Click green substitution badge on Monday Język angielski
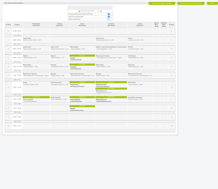Image resolution: width=218 pixels, height=189 pixels. (36, 97)
